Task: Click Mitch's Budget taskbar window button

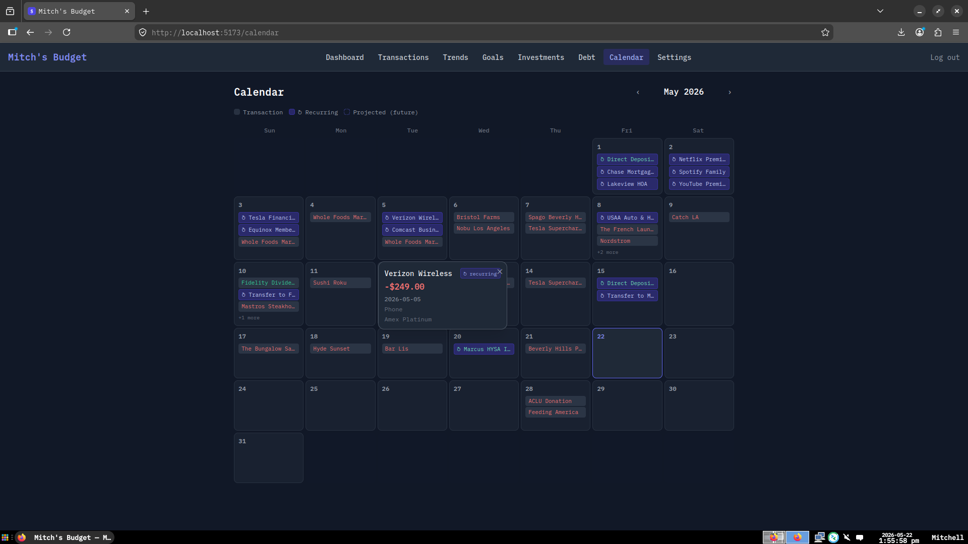Action: coord(65,537)
